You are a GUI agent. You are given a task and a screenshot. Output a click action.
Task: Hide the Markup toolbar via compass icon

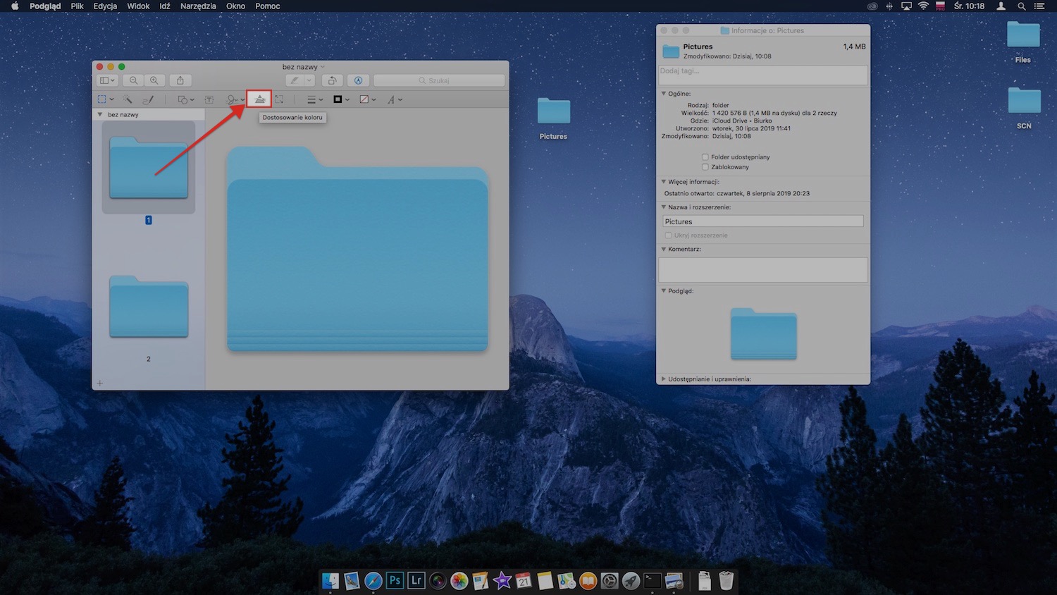pyautogui.click(x=358, y=80)
